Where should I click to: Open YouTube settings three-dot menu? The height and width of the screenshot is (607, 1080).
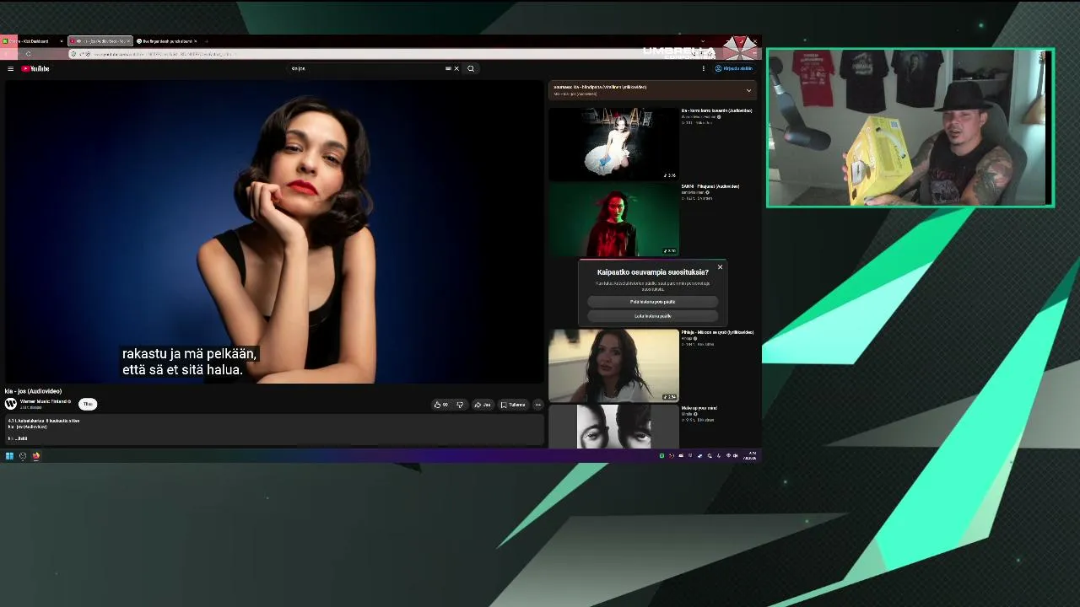[703, 68]
